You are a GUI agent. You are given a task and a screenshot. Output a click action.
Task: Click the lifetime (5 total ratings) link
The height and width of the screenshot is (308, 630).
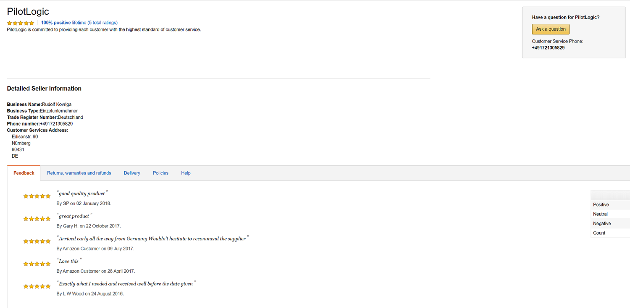pyautogui.click(x=94, y=23)
